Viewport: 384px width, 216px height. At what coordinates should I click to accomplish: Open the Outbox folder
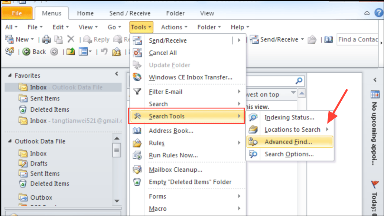41,197
